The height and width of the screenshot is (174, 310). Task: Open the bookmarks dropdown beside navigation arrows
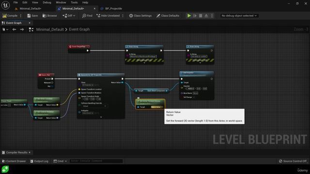5,29
